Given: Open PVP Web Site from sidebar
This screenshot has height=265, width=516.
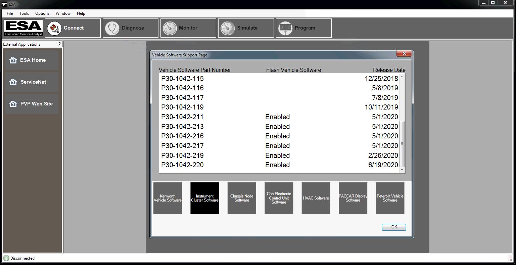Looking at the screenshot, I should pyautogui.click(x=32, y=104).
